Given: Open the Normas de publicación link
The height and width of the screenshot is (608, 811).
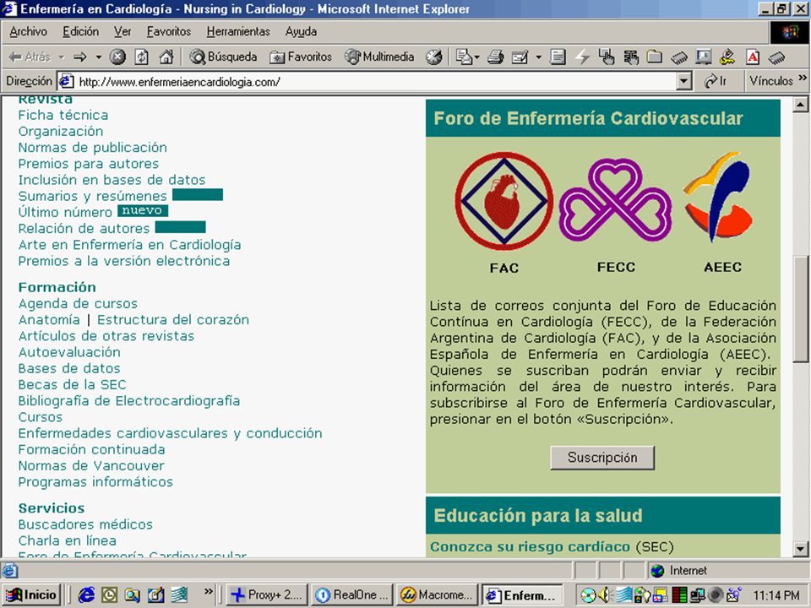Looking at the screenshot, I should coord(93,147).
